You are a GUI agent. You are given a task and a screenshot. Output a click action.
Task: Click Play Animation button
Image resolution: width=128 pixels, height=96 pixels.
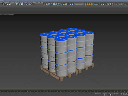(x=125, y=93)
